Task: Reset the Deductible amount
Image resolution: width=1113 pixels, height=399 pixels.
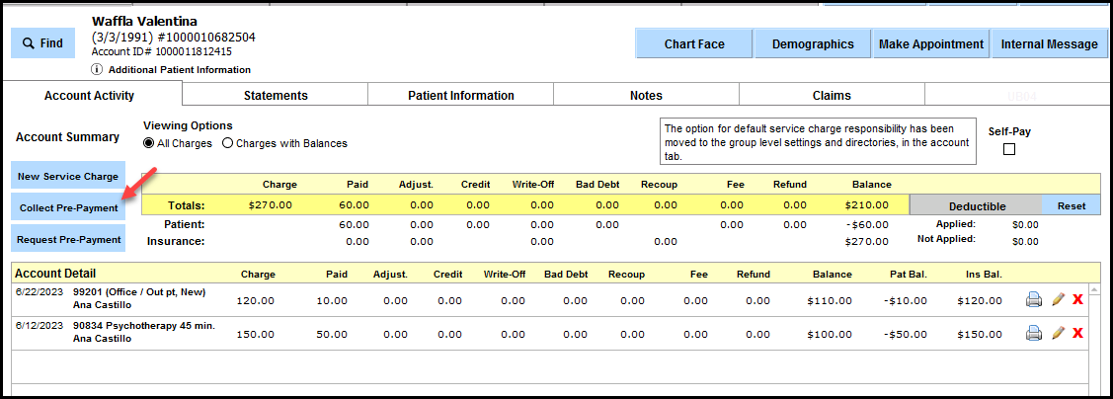Action: click(x=1071, y=205)
